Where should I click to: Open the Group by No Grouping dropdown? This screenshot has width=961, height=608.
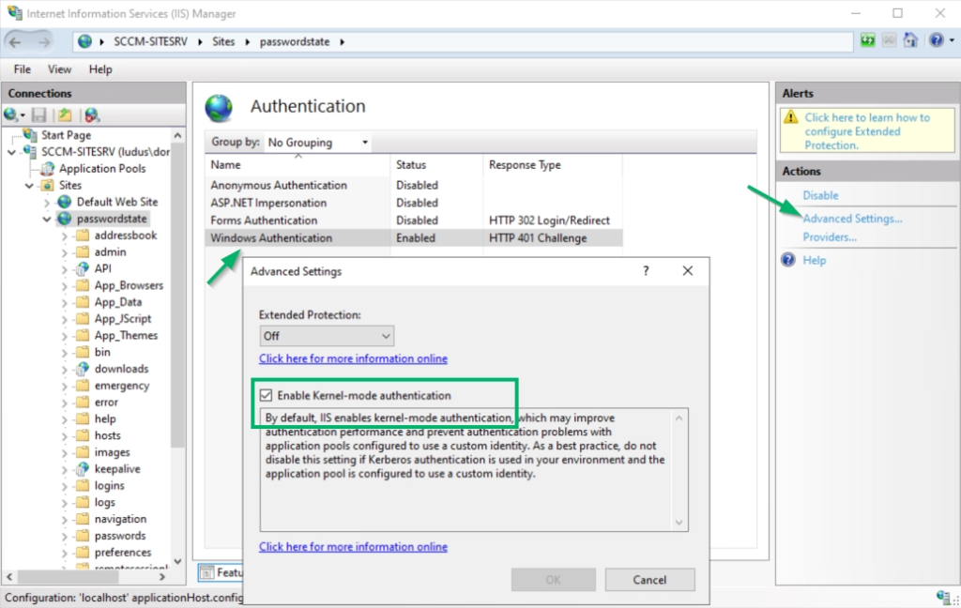317,143
